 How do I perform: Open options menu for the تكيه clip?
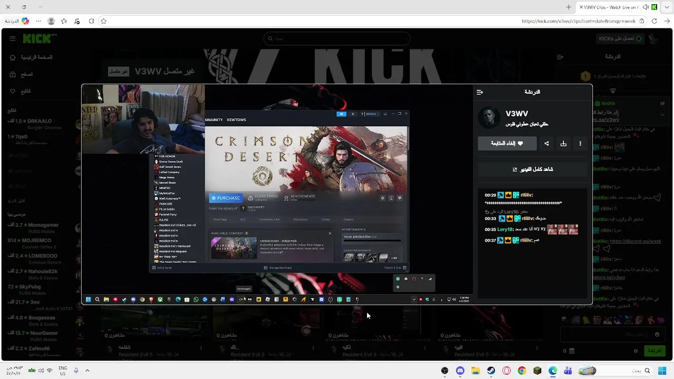click(x=426, y=348)
